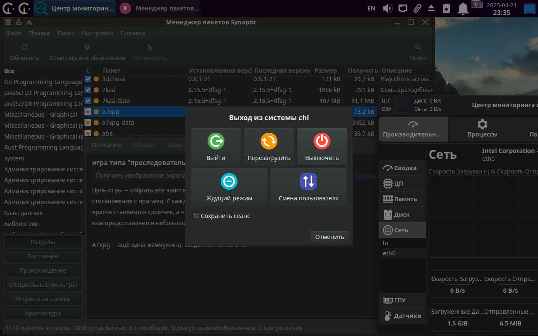The height and width of the screenshot is (336, 538).
Task: Click Отметить все обновления shield icon
Action: 87,47
